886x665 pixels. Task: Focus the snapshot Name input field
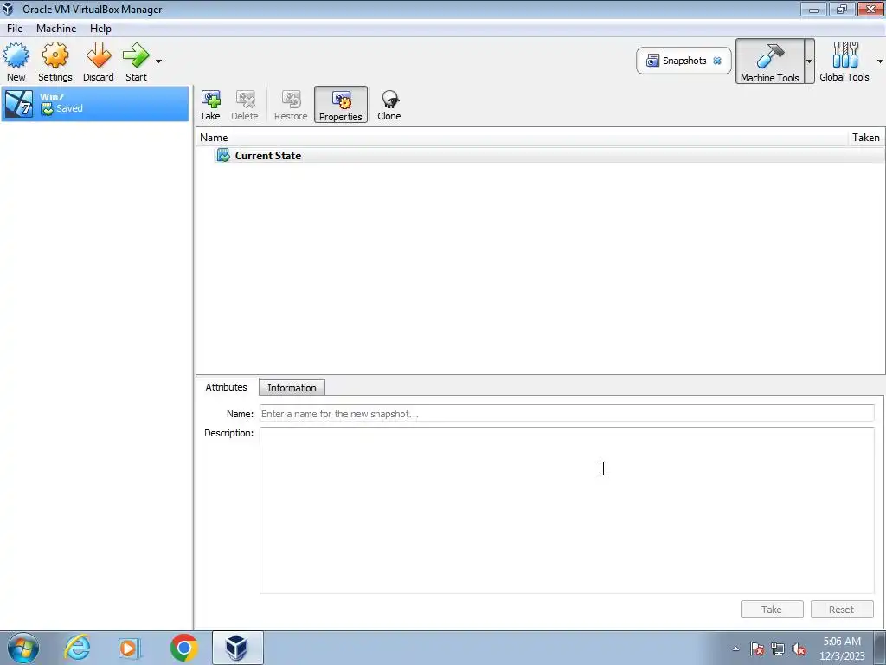tap(567, 414)
